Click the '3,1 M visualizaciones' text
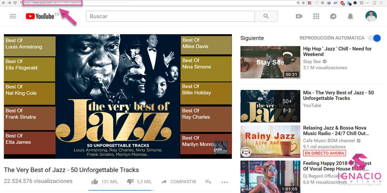The height and width of the screenshot is (193, 387). pos(325,68)
